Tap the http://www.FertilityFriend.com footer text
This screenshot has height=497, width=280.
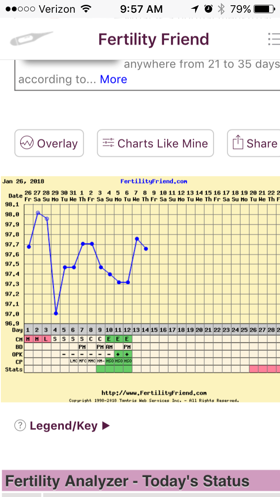(x=154, y=393)
